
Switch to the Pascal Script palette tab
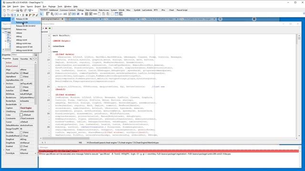(182, 10)
